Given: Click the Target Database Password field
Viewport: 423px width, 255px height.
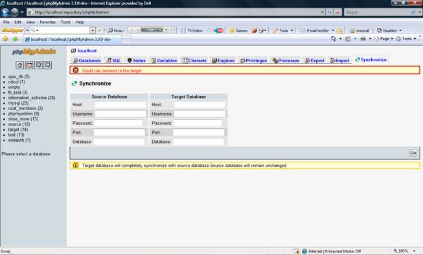Looking at the screenshot, I should [198, 123].
